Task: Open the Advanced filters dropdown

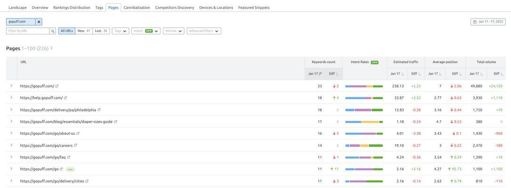Action: [x=204, y=31]
